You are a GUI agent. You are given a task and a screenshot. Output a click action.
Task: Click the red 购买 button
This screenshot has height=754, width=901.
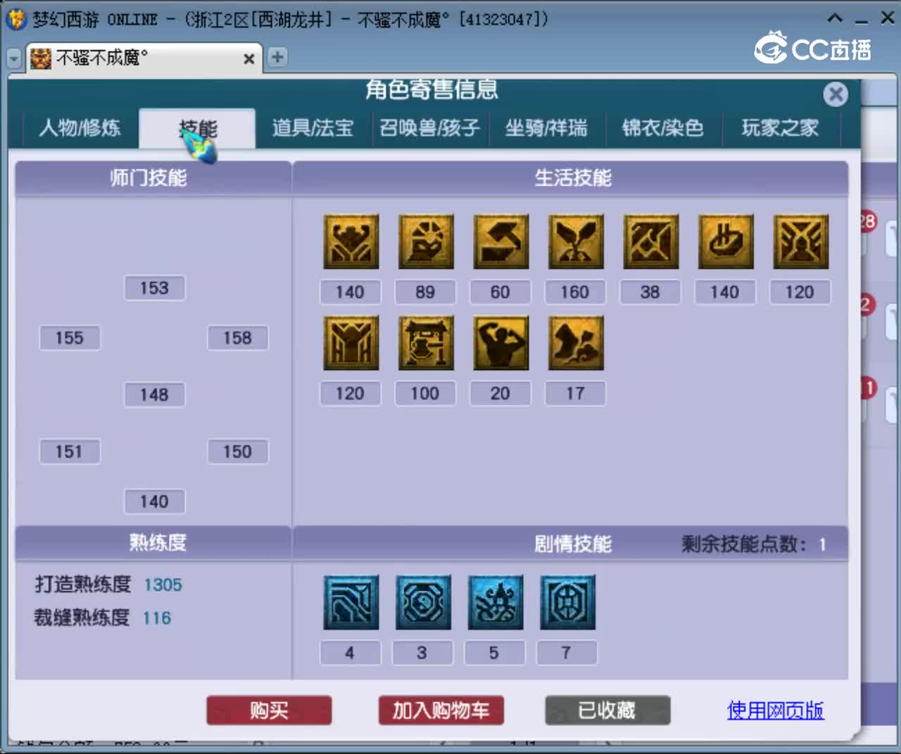[x=269, y=710]
